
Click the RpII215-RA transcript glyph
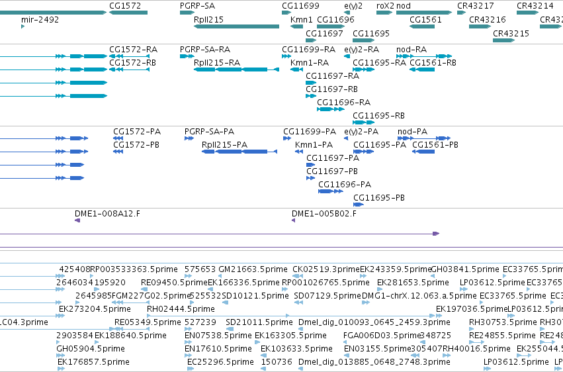point(236,70)
